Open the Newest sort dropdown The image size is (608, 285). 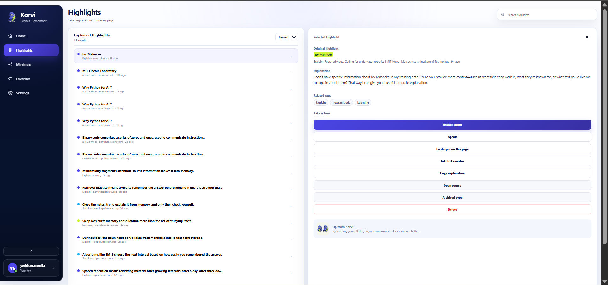click(287, 37)
